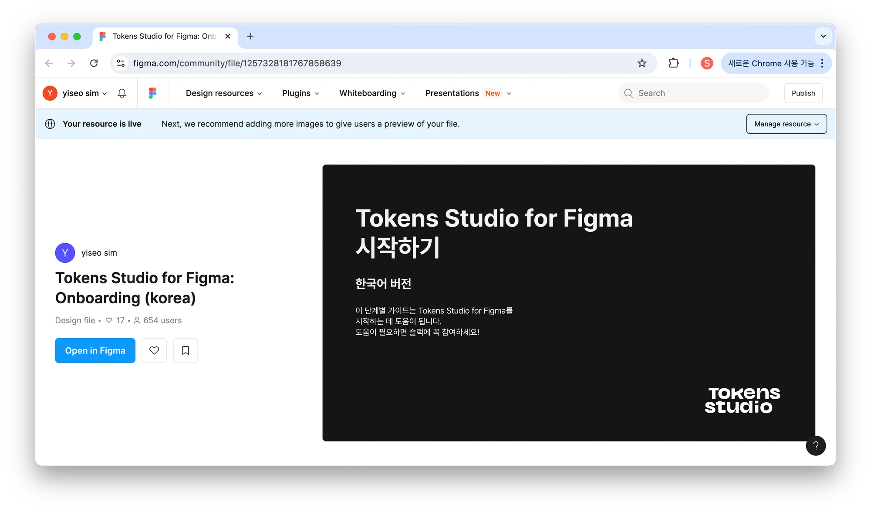The image size is (871, 512).
Task: Close the Tokens Studio for Figma tab
Action: 228,36
